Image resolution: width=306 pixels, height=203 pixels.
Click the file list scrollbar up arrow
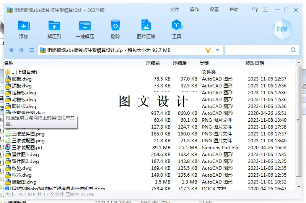(299, 63)
